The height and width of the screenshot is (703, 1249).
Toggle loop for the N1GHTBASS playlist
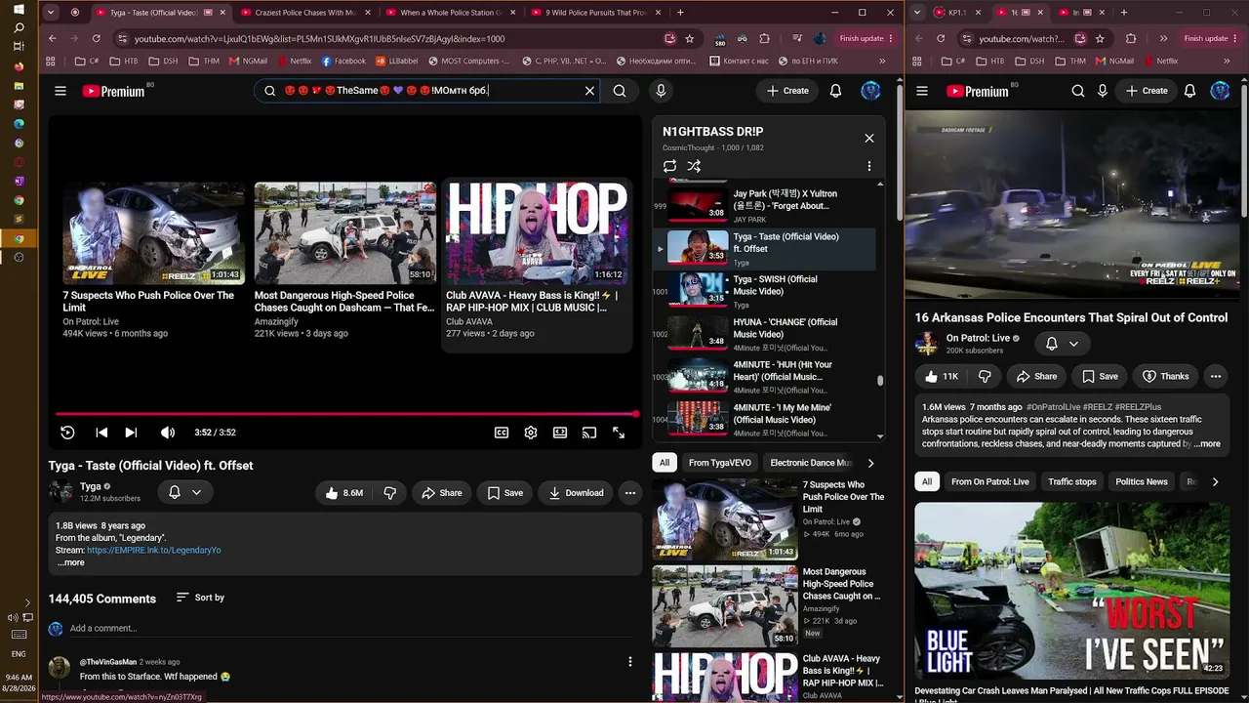coord(669,166)
